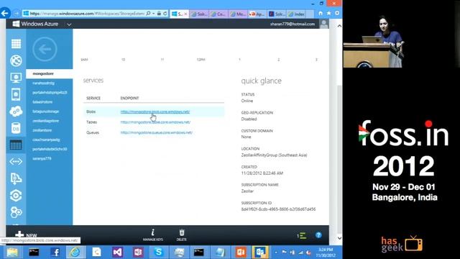Open the blue help question mark icon
The width and height of the screenshot is (460, 259).
coord(318,235)
